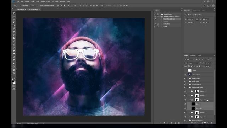This screenshot has height=128, width=227.
Task: Create new action set folder
Action: 172,123
